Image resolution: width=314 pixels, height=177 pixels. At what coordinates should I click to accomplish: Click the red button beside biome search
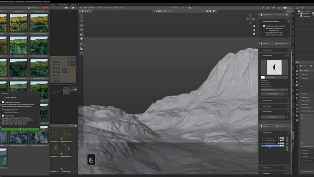tap(46, 8)
